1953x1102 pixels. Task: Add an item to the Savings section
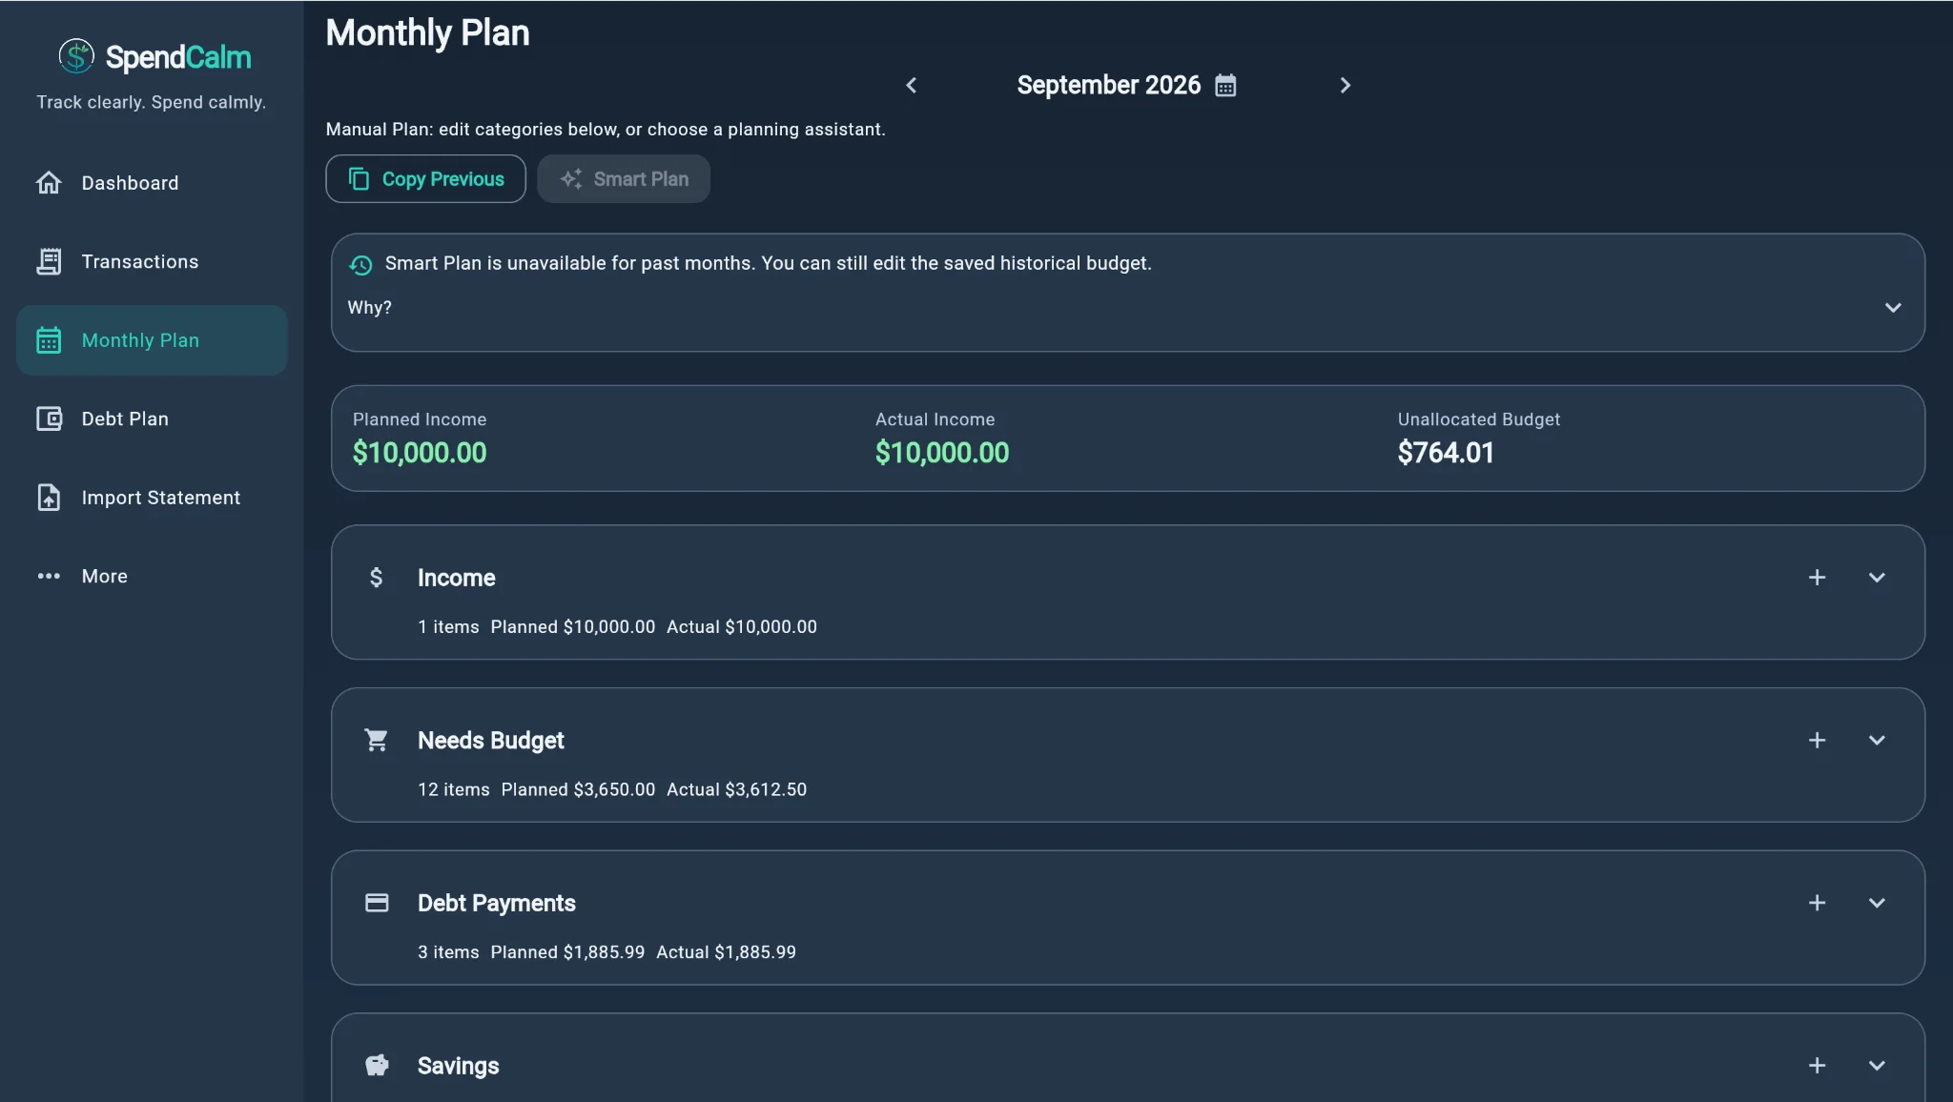(1817, 1066)
